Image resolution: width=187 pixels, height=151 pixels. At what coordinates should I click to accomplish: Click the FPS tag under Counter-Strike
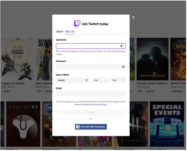[x=140, y=91]
